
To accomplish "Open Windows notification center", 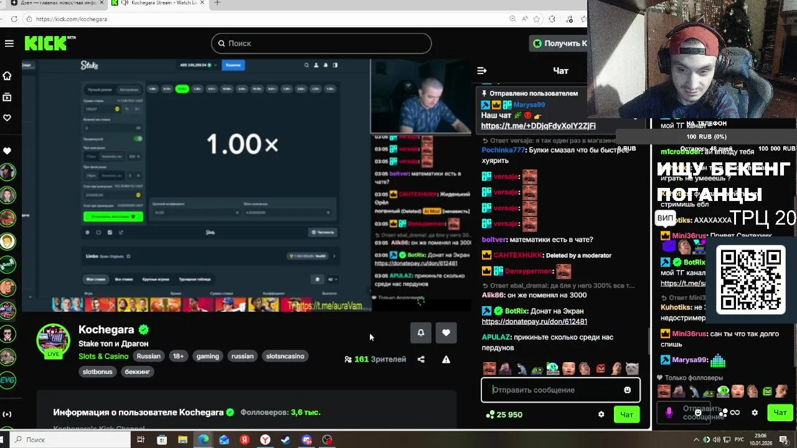I will click(x=784, y=440).
